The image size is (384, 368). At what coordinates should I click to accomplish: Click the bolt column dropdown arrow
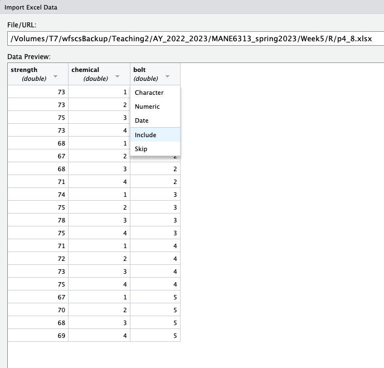coord(167,76)
